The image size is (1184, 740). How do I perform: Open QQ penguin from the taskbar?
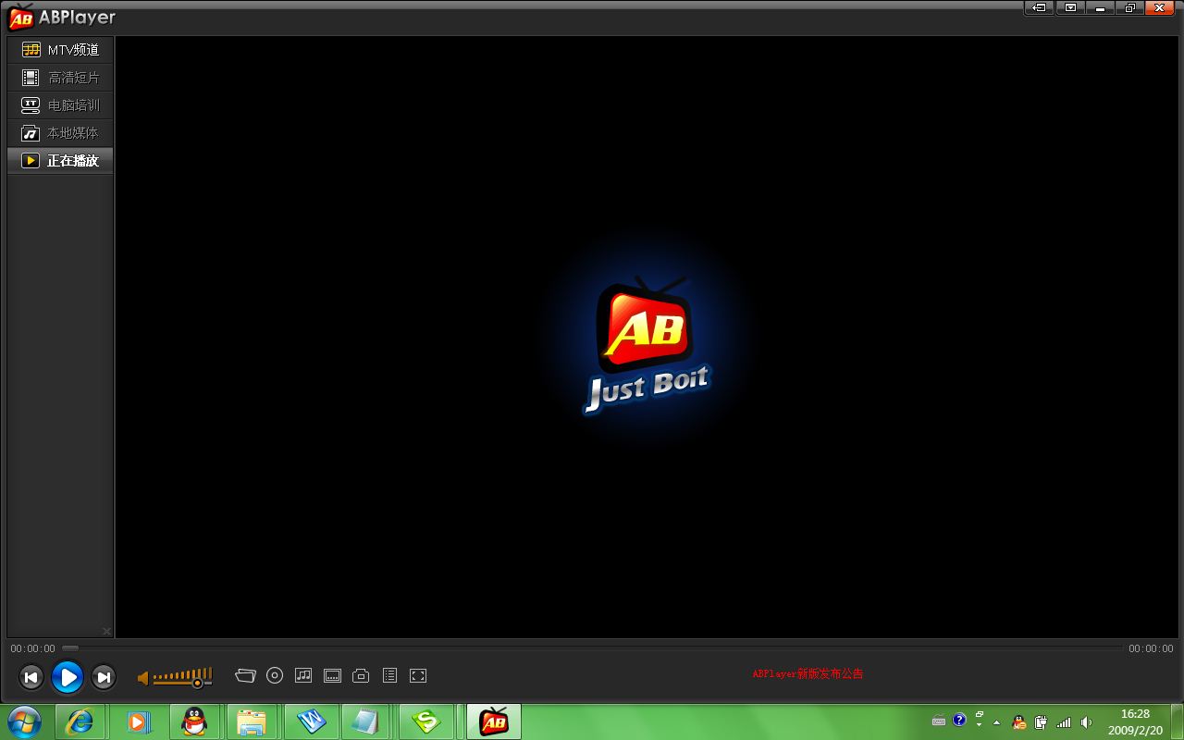(x=194, y=721)
